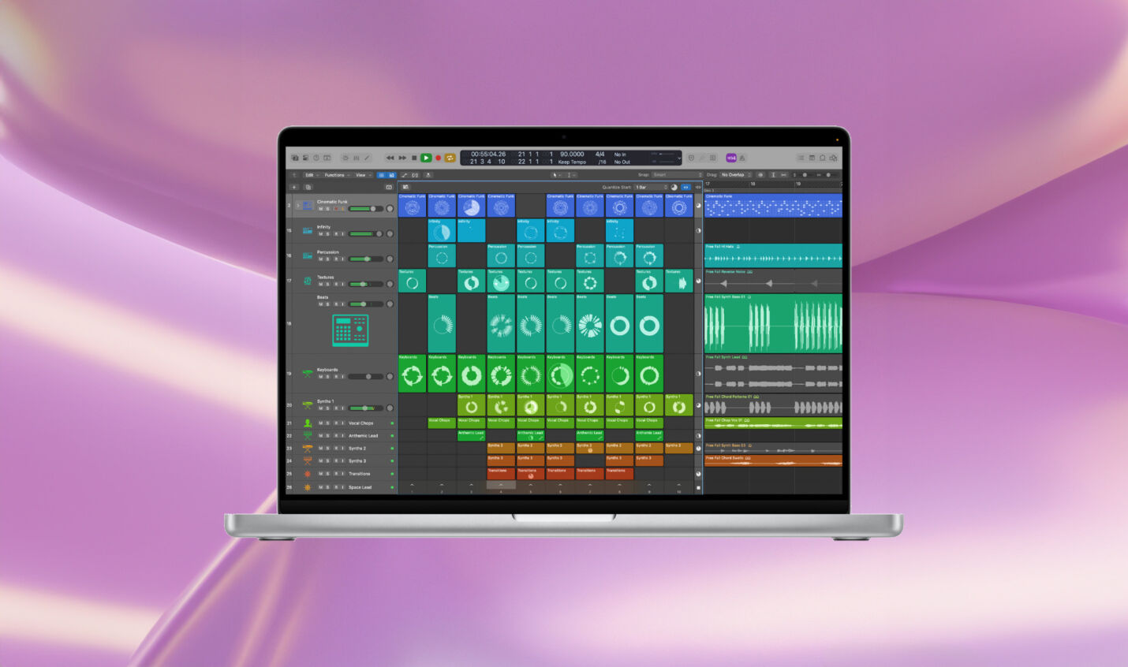Click the add track plus button
Viewport: 1128px width, 667px height.
pyautogui.click(x=294, y=187)
